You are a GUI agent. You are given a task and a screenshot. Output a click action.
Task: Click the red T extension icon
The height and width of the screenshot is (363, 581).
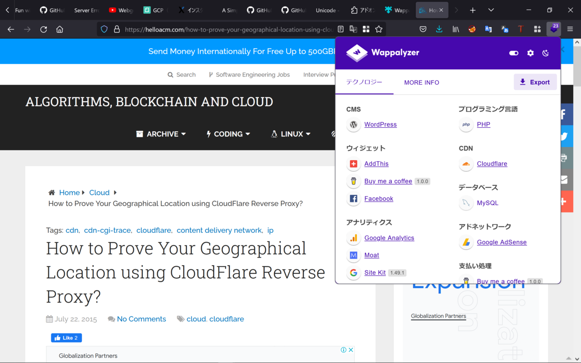point(520,29)
